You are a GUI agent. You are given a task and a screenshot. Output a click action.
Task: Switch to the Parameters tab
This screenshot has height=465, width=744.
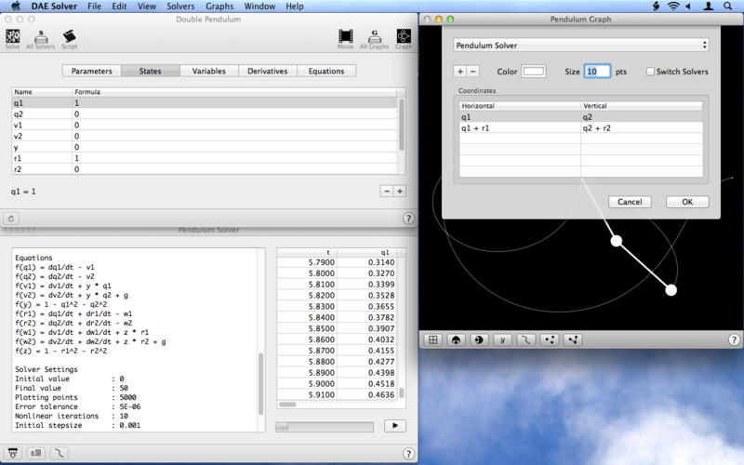pyautogui.click(x=91, y=71)
